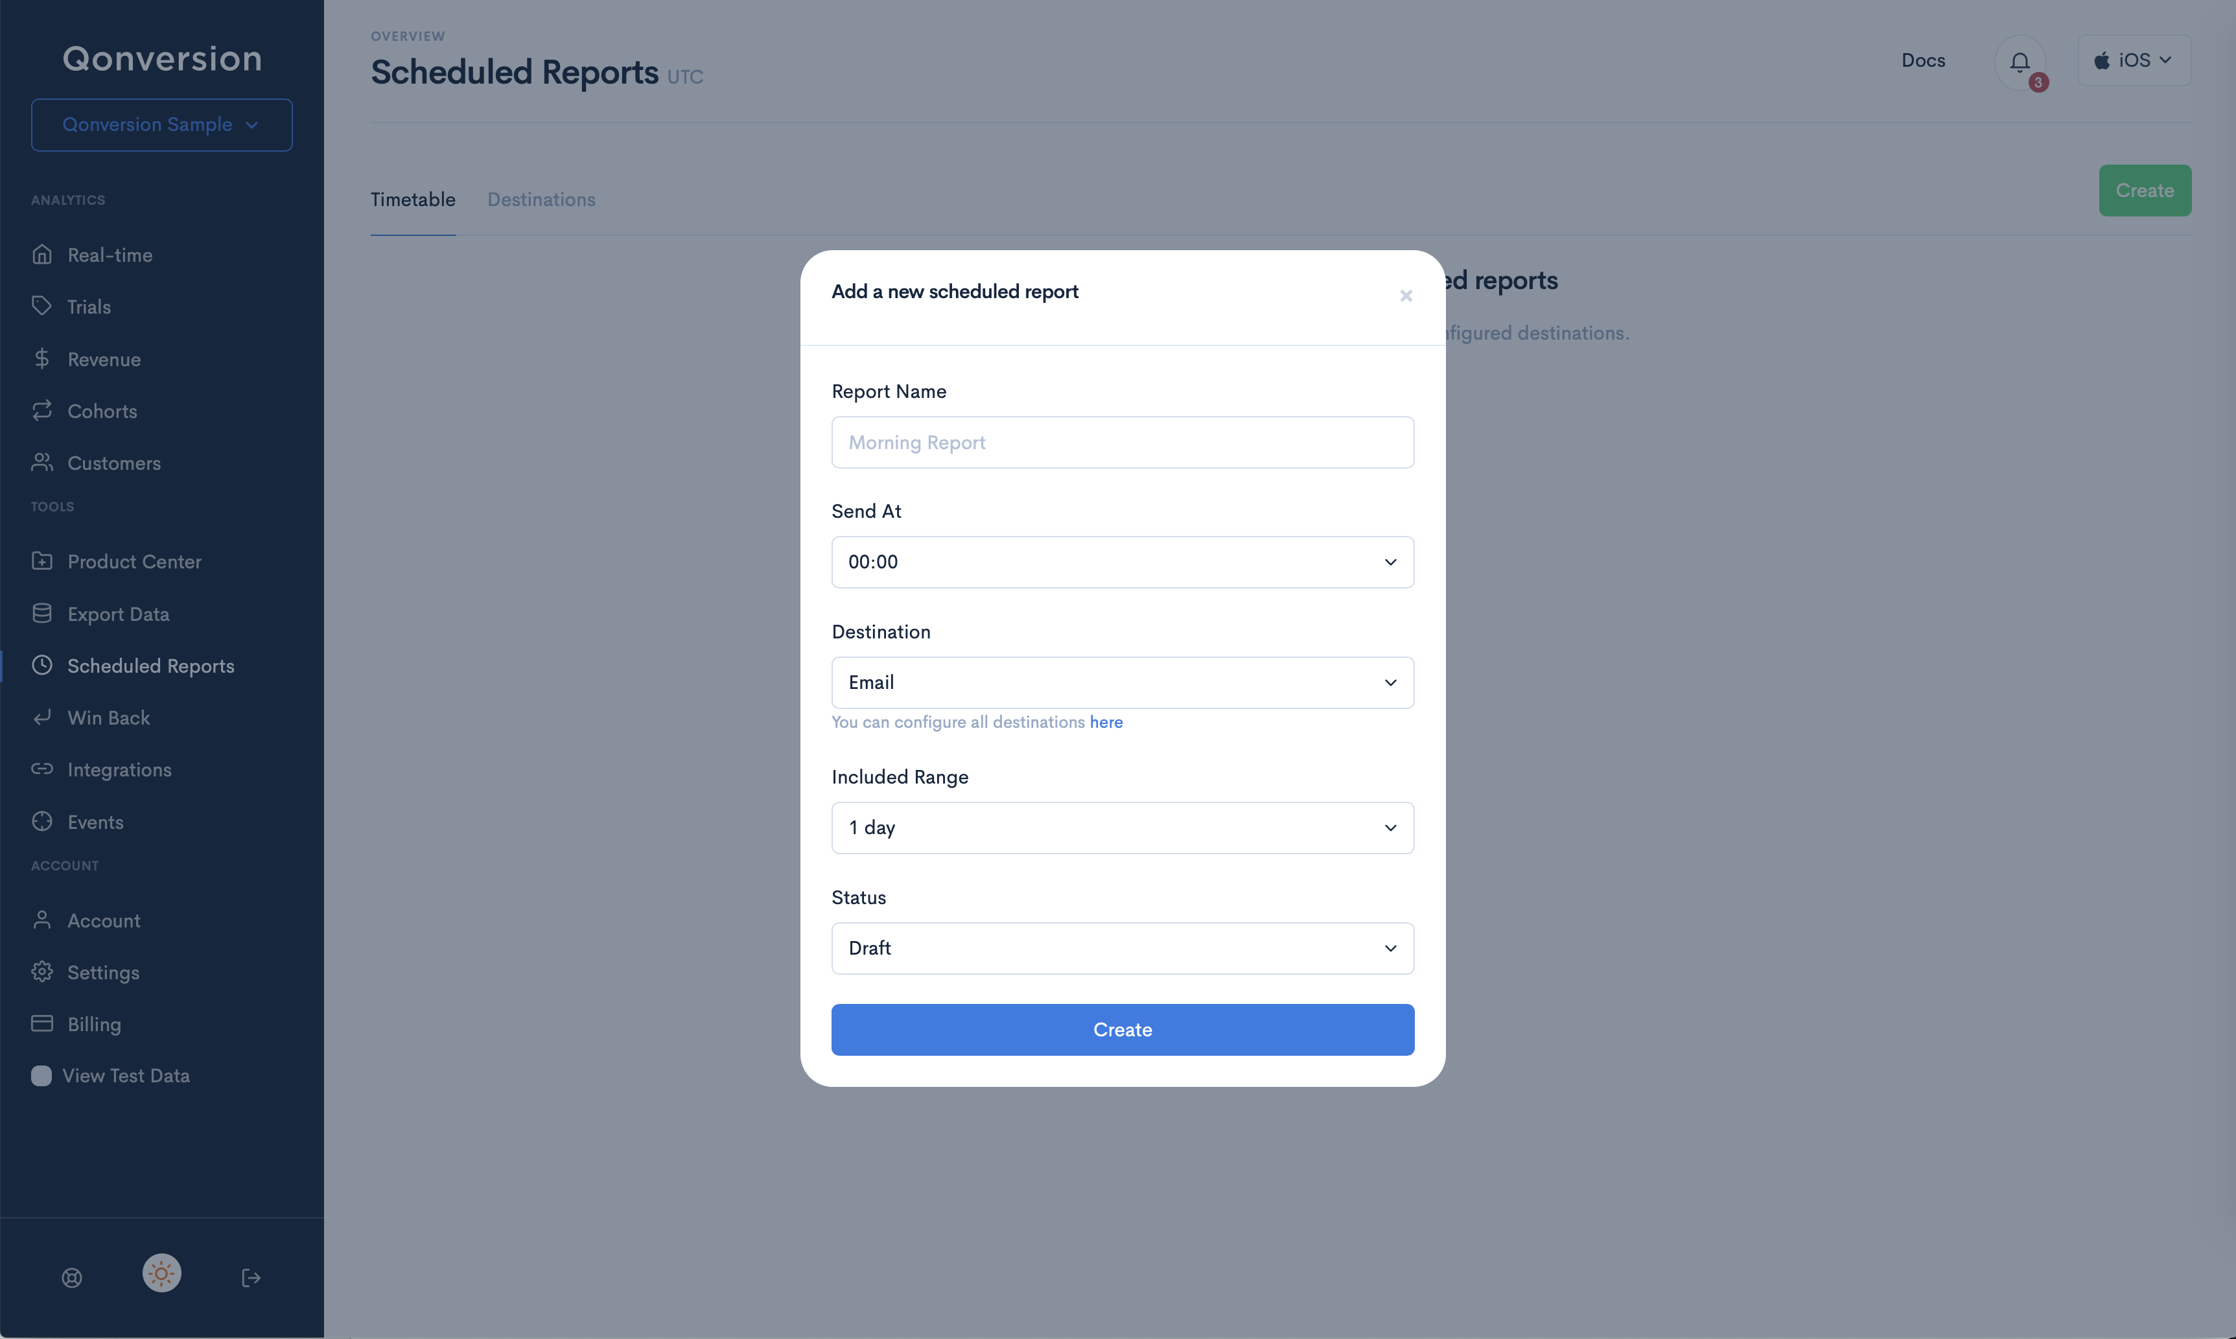Click the green Create button
This screenshot has width=2236, height=1339.
(2144, 191)
